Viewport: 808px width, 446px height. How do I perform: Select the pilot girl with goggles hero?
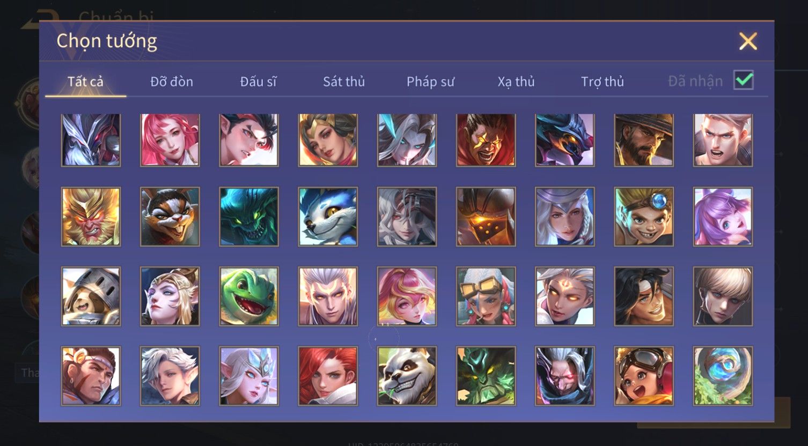[644, 376]
